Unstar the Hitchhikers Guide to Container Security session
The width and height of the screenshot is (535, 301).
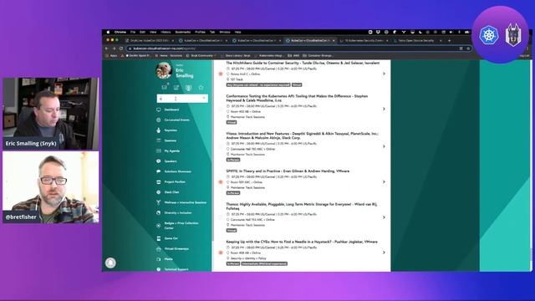point(221,74)
